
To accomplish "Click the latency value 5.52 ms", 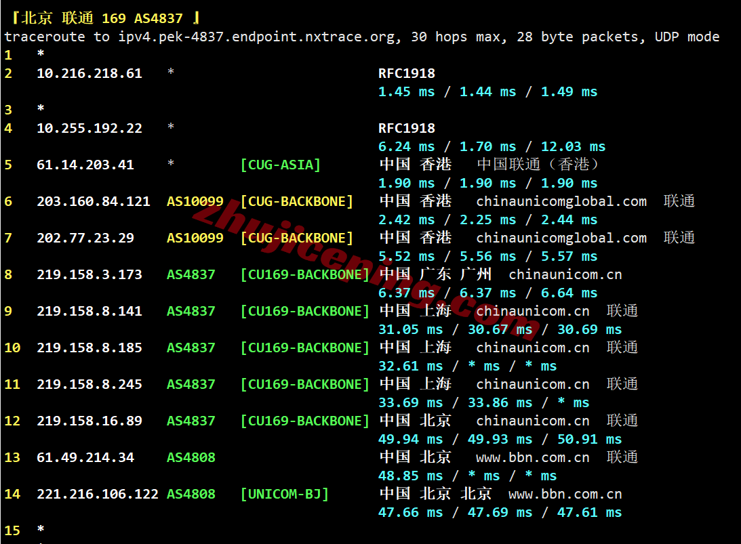I will point(406,256).
